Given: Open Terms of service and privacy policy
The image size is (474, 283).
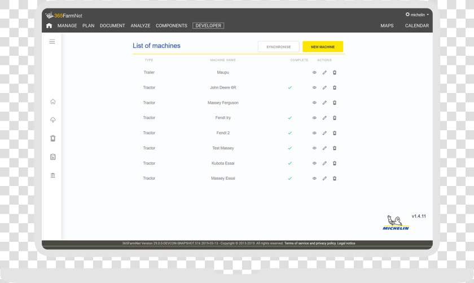Looking at the screenshot, I should tap(310, 243).
